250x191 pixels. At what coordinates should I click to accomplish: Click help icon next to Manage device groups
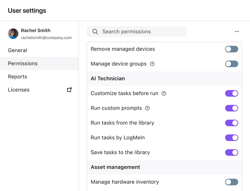click(x=152, y=64)
